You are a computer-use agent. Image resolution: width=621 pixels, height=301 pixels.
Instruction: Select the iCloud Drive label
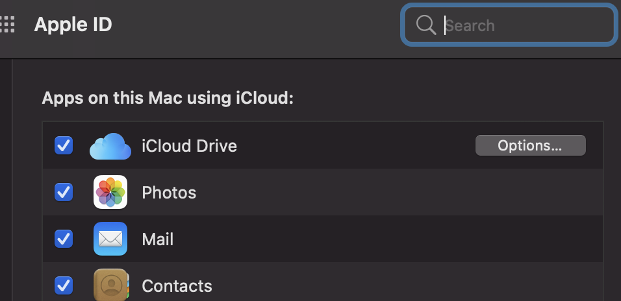(189, 146)
